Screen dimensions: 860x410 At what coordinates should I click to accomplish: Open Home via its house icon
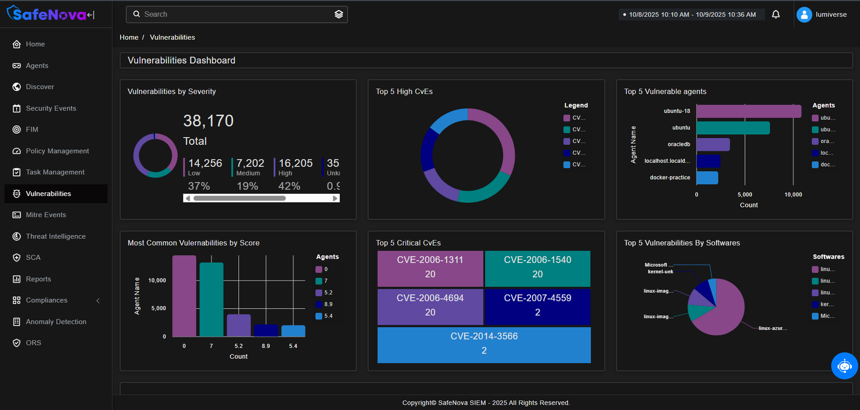(x=17, y=44)
